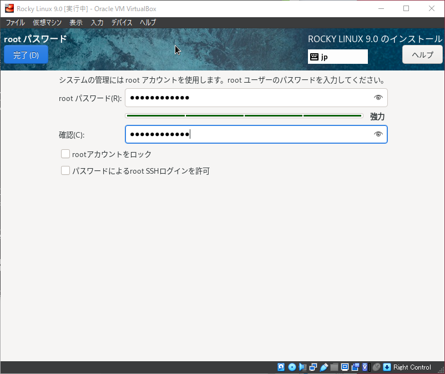Open the network adapters status icon

313,367
